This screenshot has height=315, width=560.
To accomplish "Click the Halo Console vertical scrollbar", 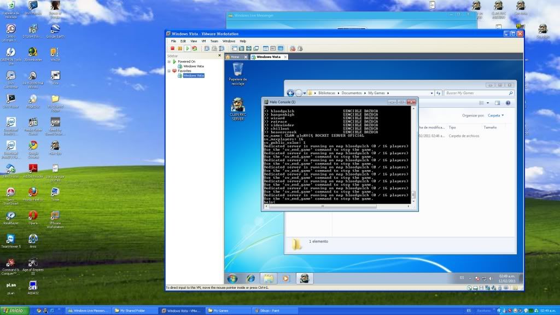I will coord(413,155).
